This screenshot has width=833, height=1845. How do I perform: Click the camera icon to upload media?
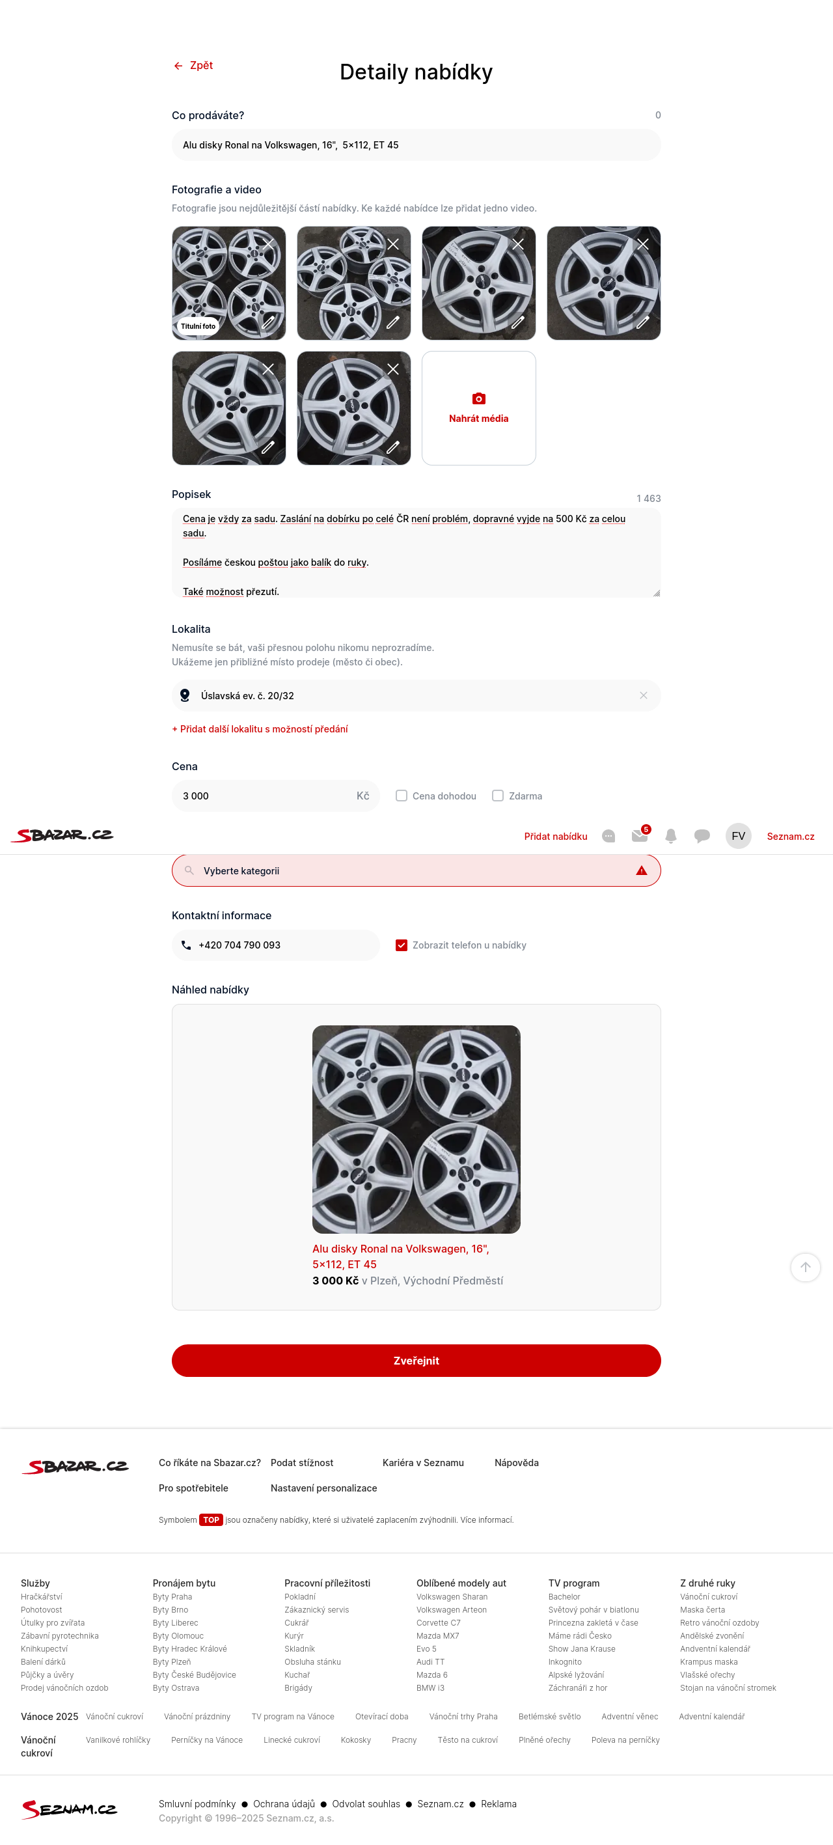point(478,399)
